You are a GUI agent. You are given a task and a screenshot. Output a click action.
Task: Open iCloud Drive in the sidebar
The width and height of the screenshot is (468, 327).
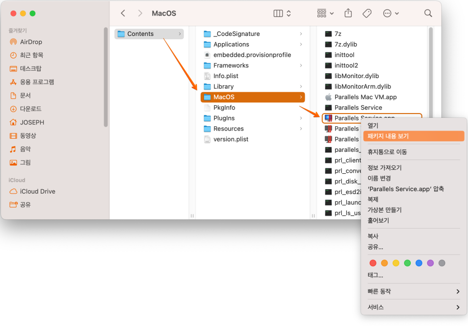click(32, 191)
